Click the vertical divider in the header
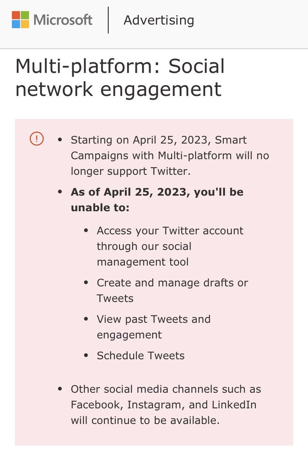This screenshot has width=308, height=450. (108, 20)
